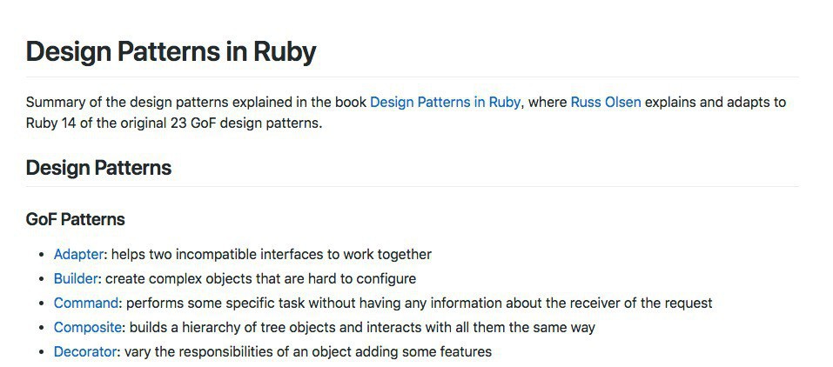The image size is (833, 367).
Task: Click the "GoF Patterns" subheading
Action: [x=76, y=219]
